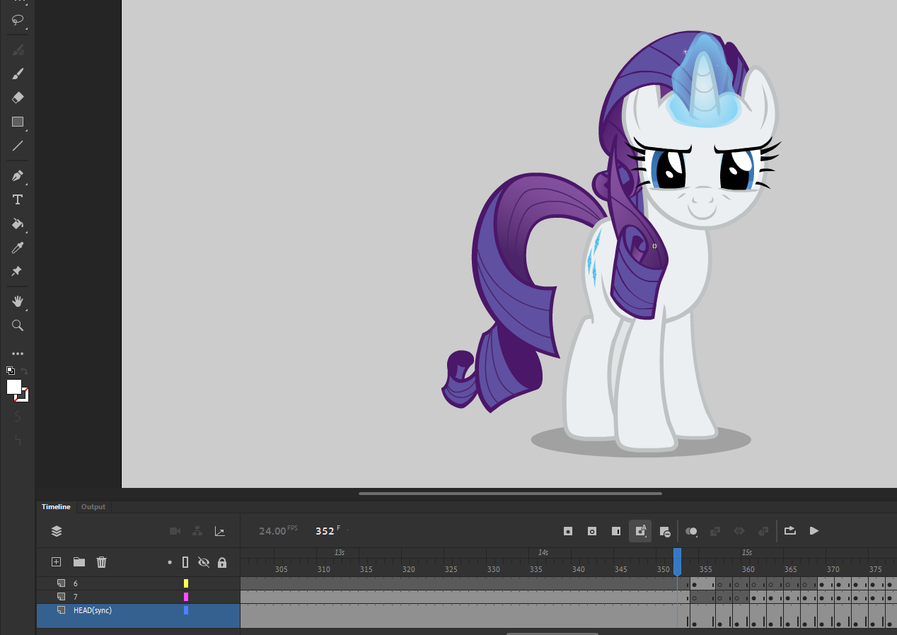Insert a frame
The width and height of the screenshot is (897, 635).
click(x=616, y=531)
